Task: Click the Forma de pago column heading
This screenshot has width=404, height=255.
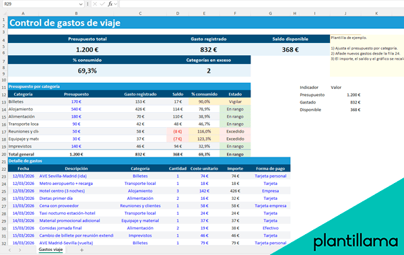Action: point(270,168)
